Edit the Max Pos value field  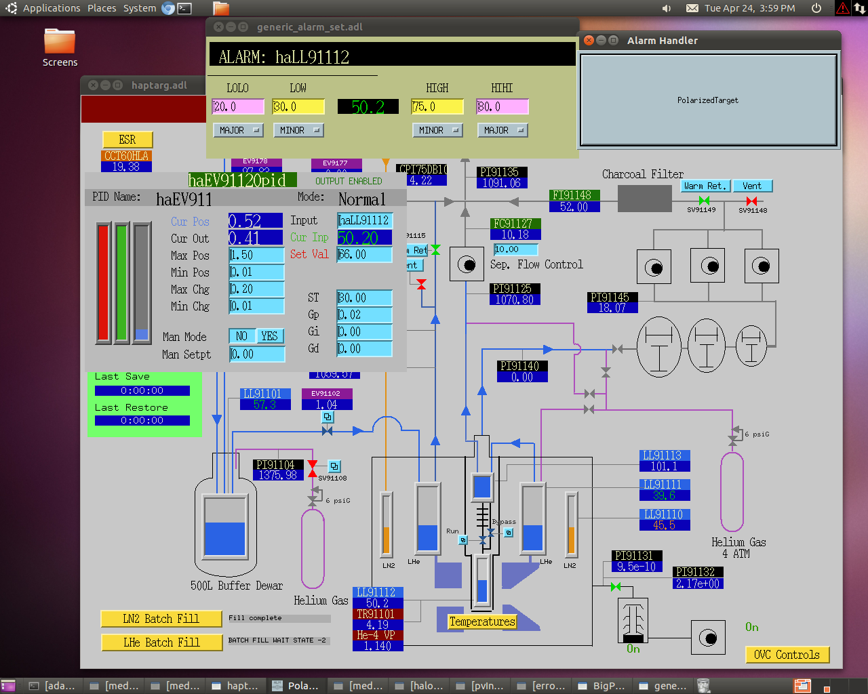[256, 256]
